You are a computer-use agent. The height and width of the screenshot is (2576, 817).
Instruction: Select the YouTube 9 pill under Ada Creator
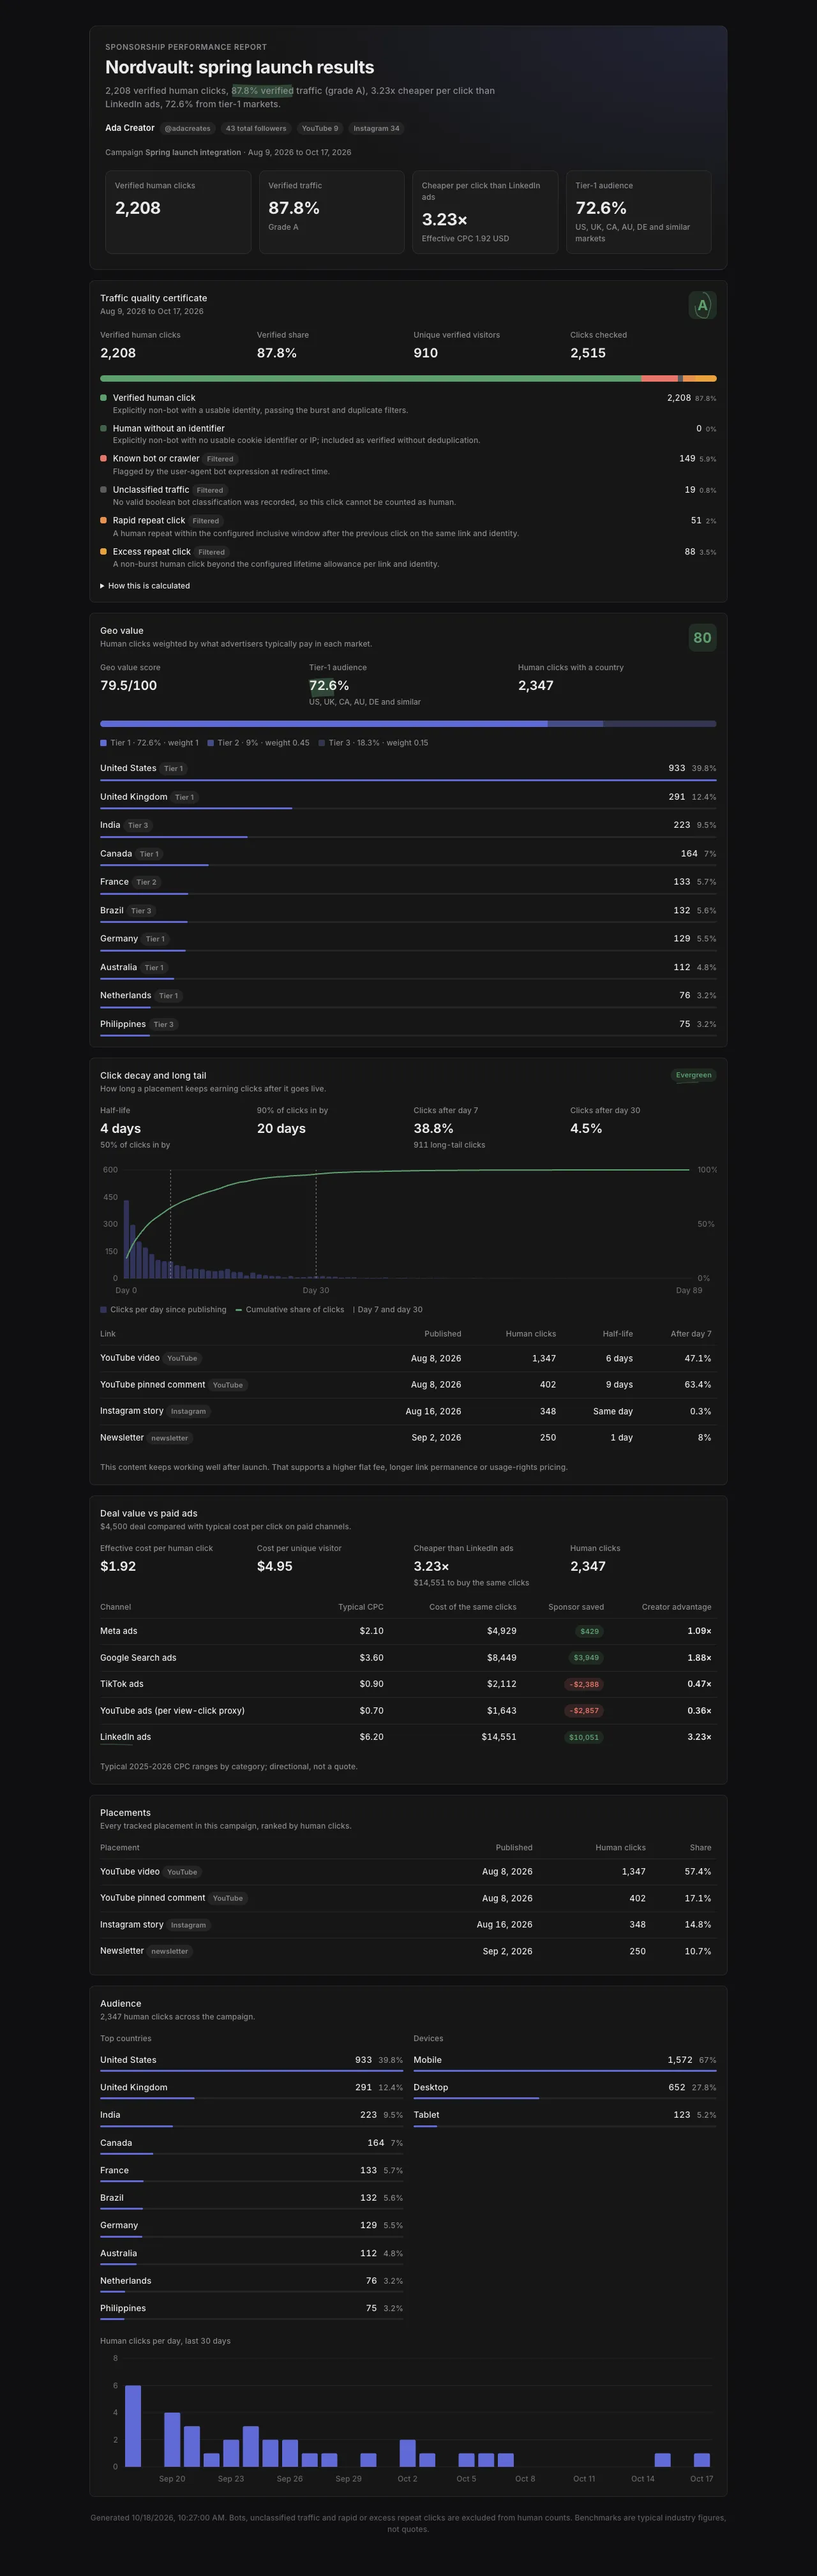[320, 128]
